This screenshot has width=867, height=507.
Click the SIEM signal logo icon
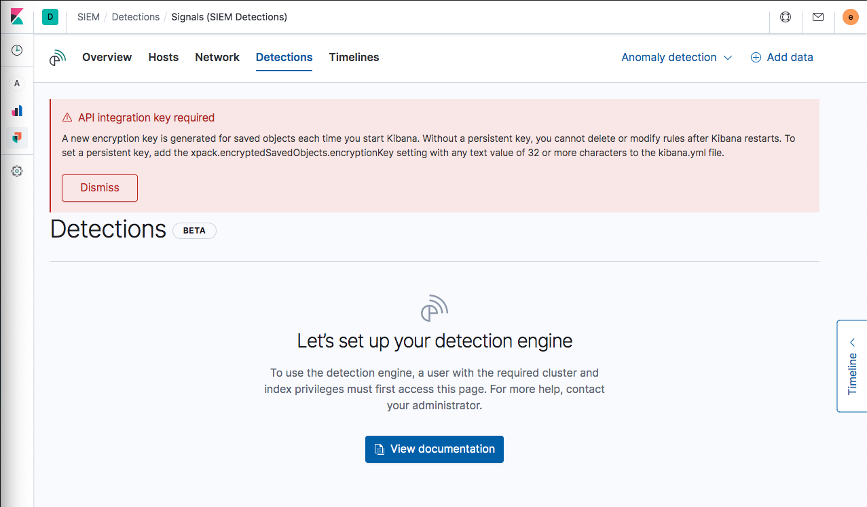[x=58, y=58]
